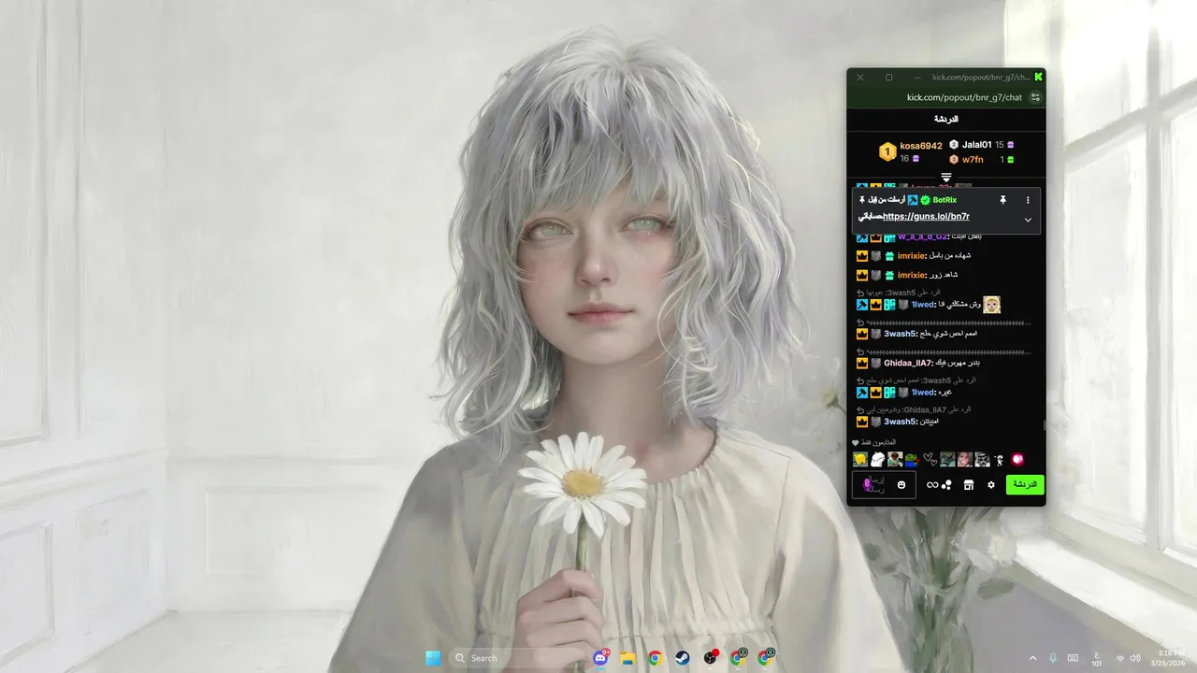Click the kick.com/popout/bnr_g7/chat address text
1197x673 pixels.
[x=964, y=97]
